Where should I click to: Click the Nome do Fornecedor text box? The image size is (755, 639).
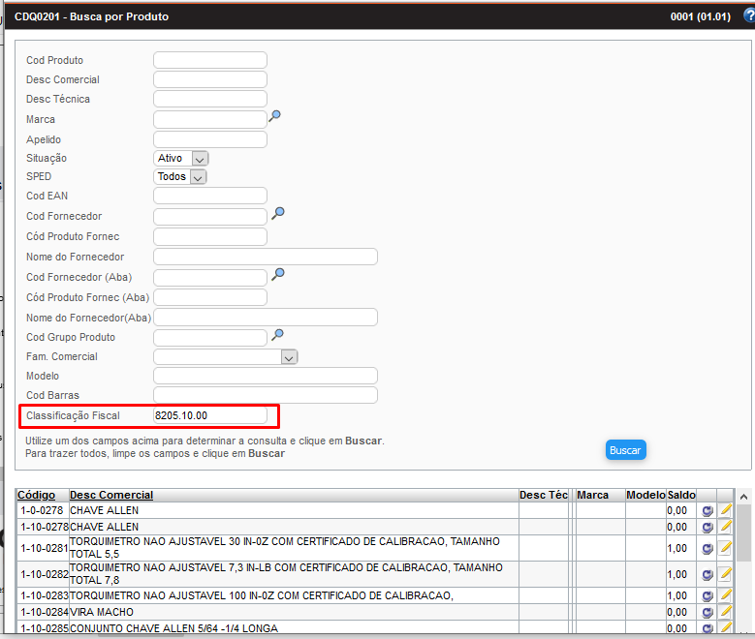pyautogui.click(x=265, y=257)
